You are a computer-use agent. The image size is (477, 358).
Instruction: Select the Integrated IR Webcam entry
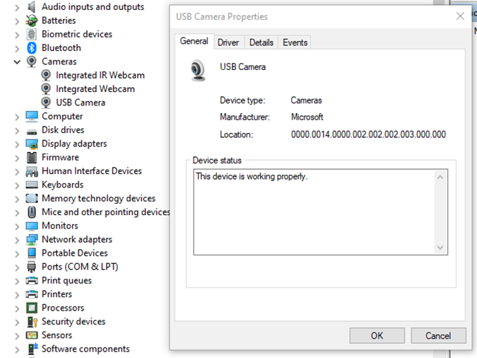pyautogui.click(x=100, y=75)
